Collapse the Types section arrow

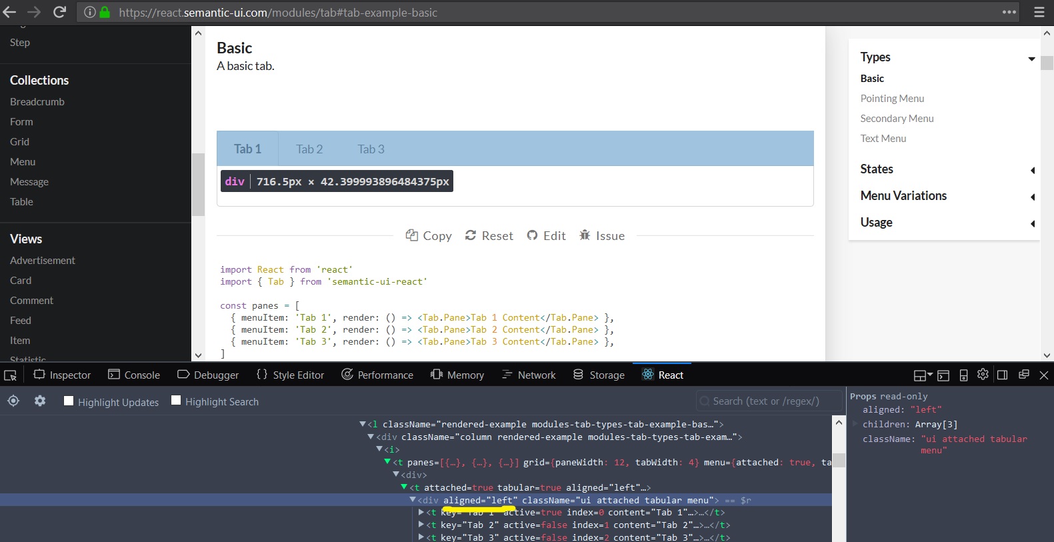1031,59
